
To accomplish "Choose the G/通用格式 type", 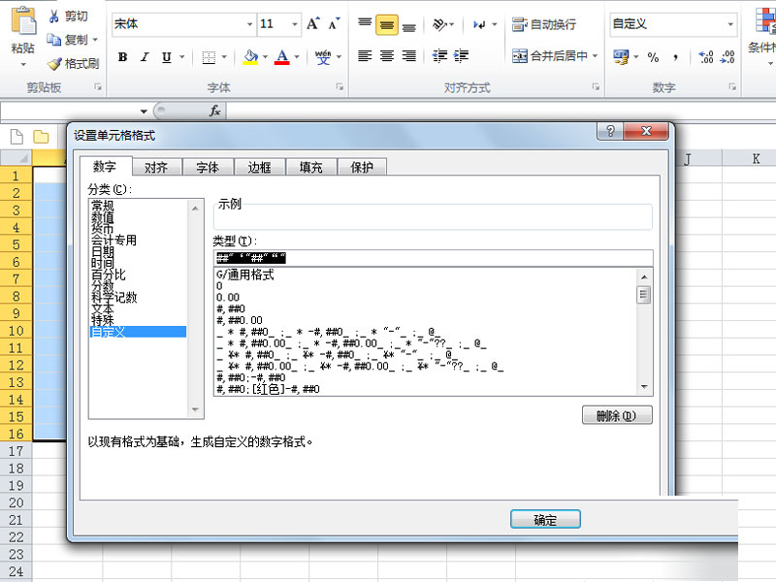I will [245, 275].
